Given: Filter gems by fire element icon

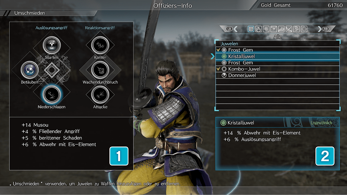Looking at the screenshot, I should (258, 29).
